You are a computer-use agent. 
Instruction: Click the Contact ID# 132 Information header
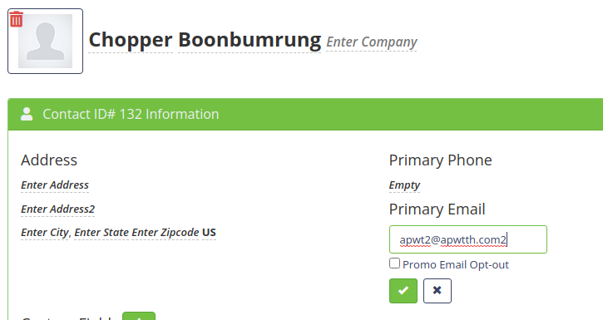click(131, 114)
